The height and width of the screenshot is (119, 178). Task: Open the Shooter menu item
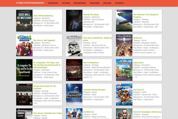point(95,3)
